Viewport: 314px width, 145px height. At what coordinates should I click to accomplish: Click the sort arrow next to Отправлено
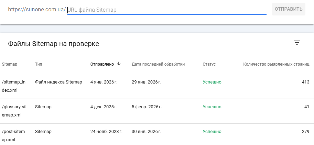(x=119, y=64)
